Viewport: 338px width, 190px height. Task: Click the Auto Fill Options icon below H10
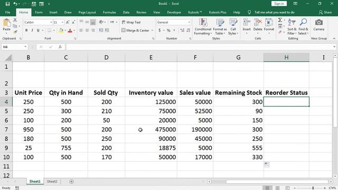pyautogui.click(x=267, y=164)
